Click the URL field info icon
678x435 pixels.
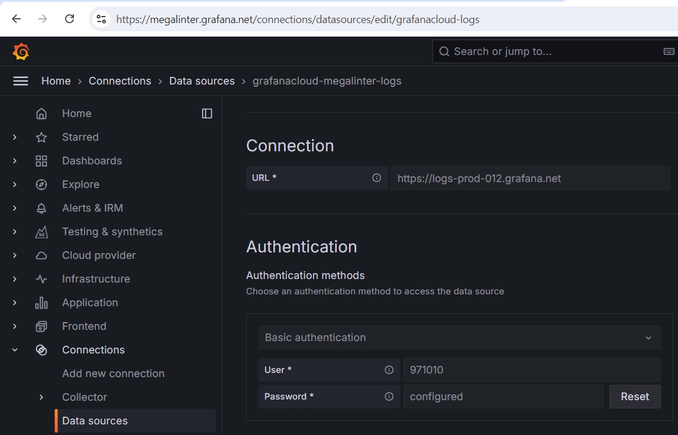pos(376,178)
